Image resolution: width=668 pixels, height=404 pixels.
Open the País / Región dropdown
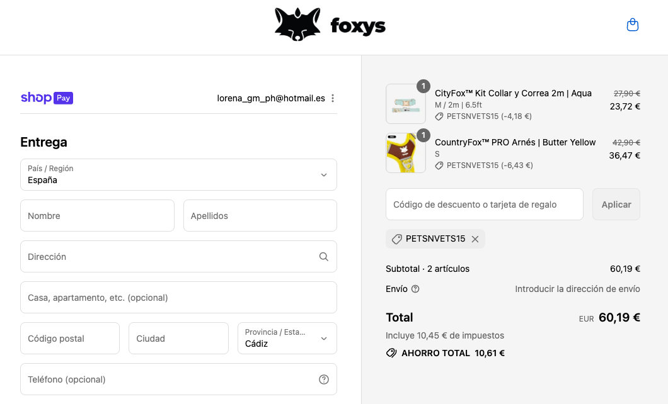tap(178, 175)
